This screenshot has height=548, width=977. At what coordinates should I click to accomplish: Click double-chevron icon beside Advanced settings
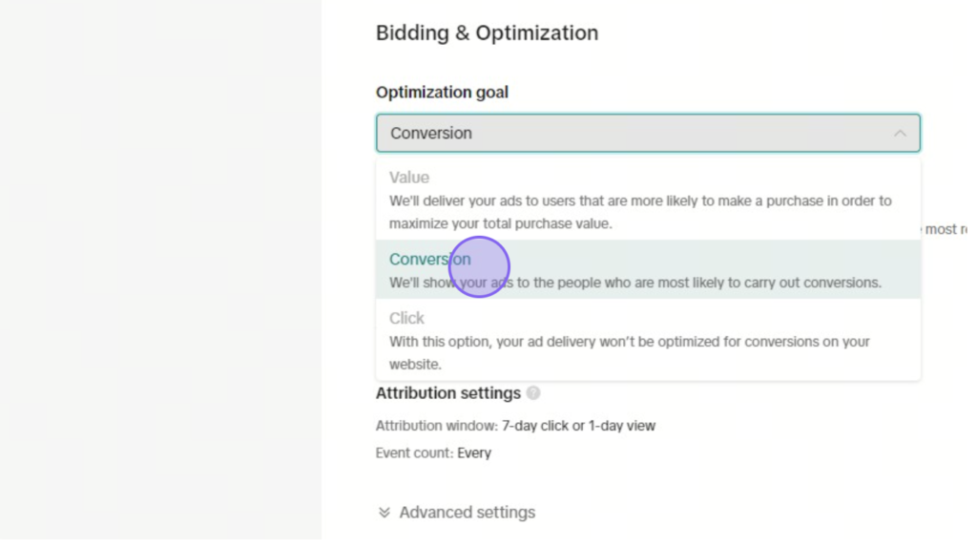[x=384, y=513]
